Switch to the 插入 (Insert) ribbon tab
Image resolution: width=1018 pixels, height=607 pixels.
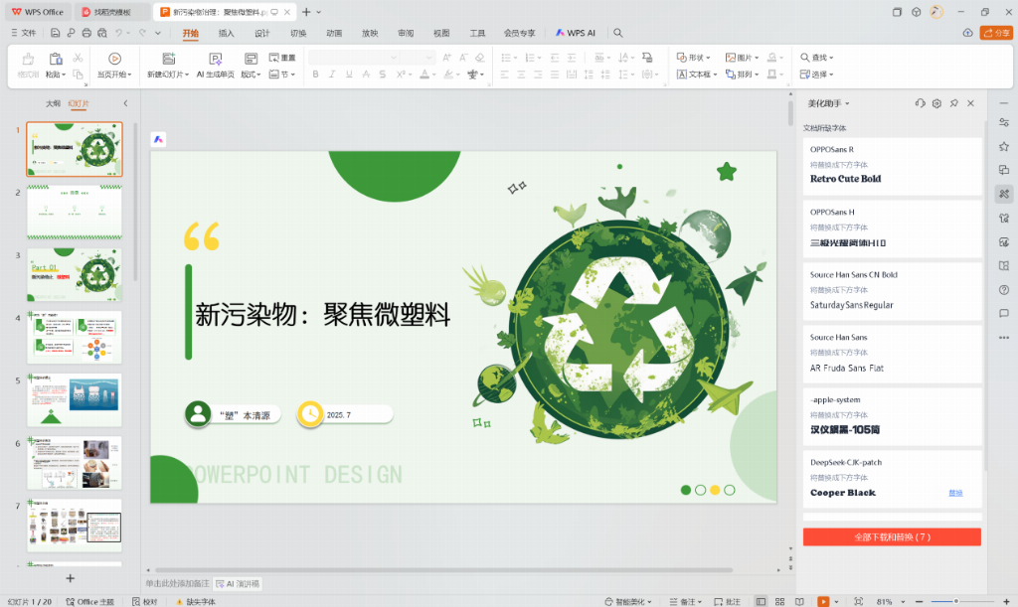tap(227, 33)
